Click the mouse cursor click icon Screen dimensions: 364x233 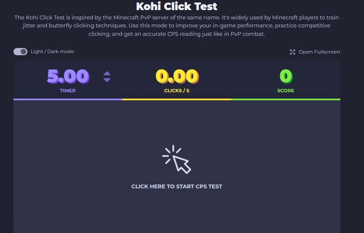[177, 159]
